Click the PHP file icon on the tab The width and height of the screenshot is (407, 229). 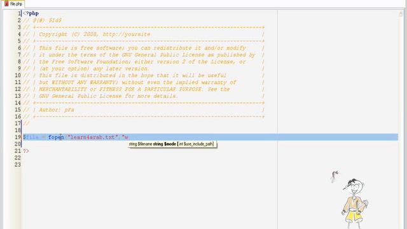click(6, 4)
